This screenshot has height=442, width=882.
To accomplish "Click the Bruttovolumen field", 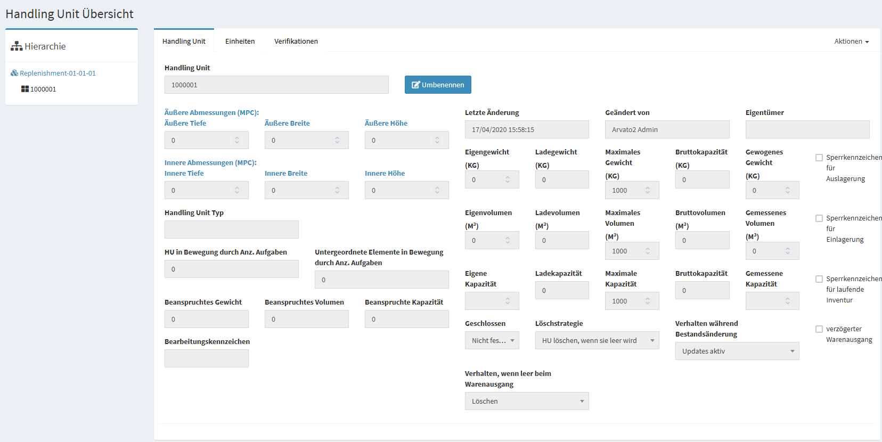I will tap(703, 240).
